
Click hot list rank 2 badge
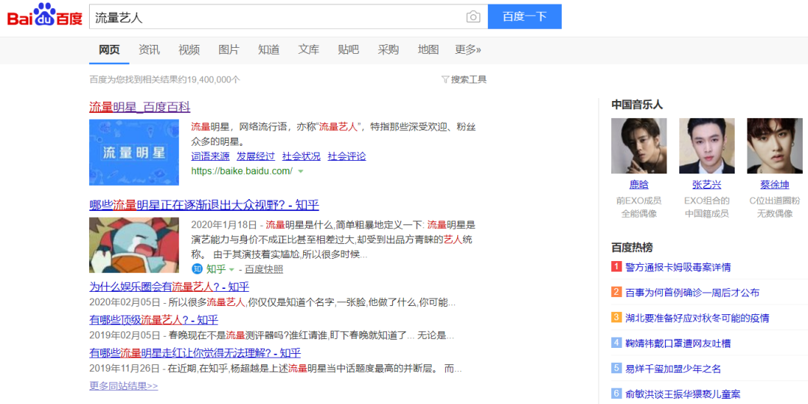[x=616, y=293]
